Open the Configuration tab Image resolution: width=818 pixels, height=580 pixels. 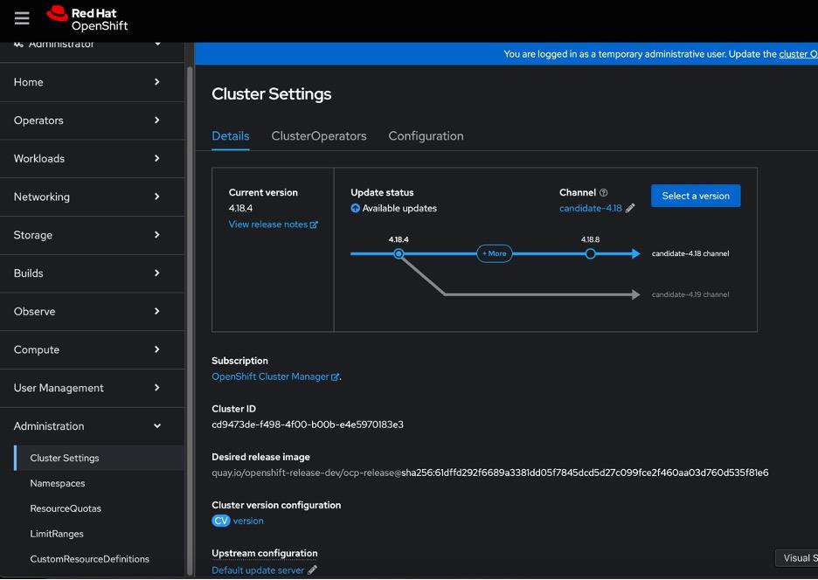click(x=426, y=136)
